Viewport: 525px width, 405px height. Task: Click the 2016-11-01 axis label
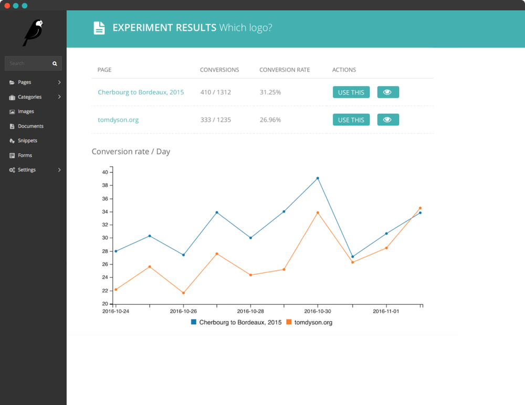click(386, 311)
